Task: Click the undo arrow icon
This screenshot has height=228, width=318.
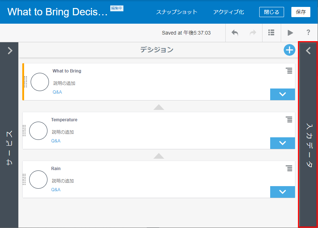Action: coord(235,33)
